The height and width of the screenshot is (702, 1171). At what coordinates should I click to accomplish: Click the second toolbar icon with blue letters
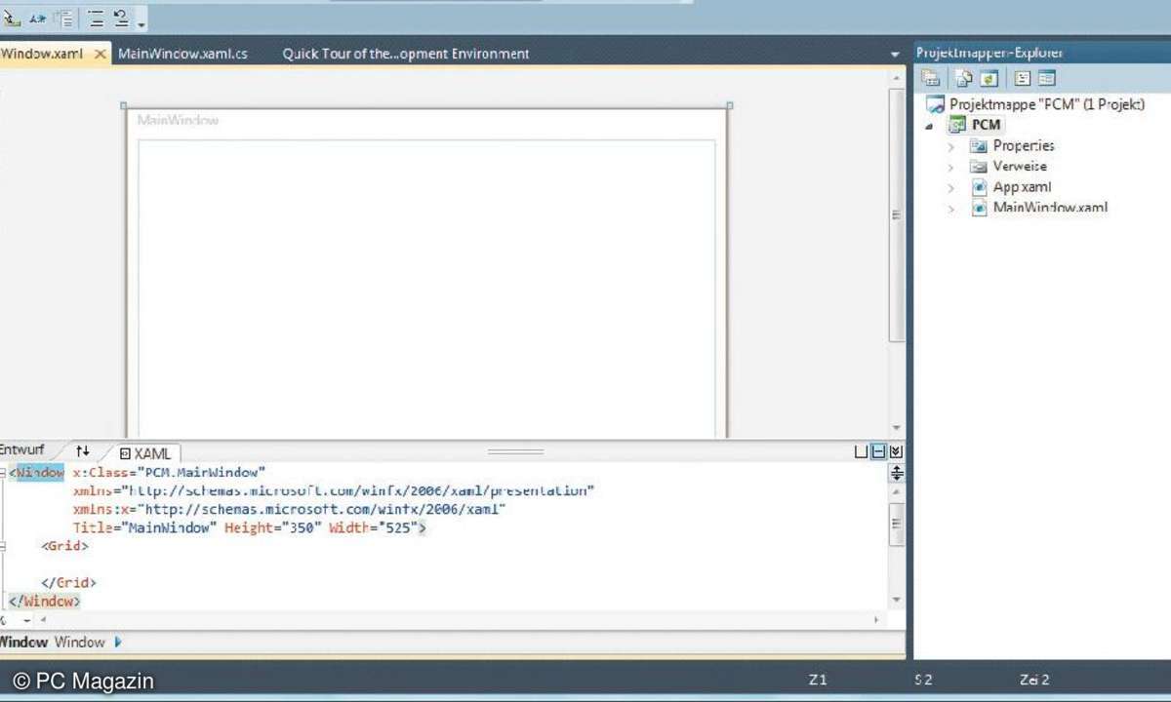pyautogui.click(x=37, y=18)
